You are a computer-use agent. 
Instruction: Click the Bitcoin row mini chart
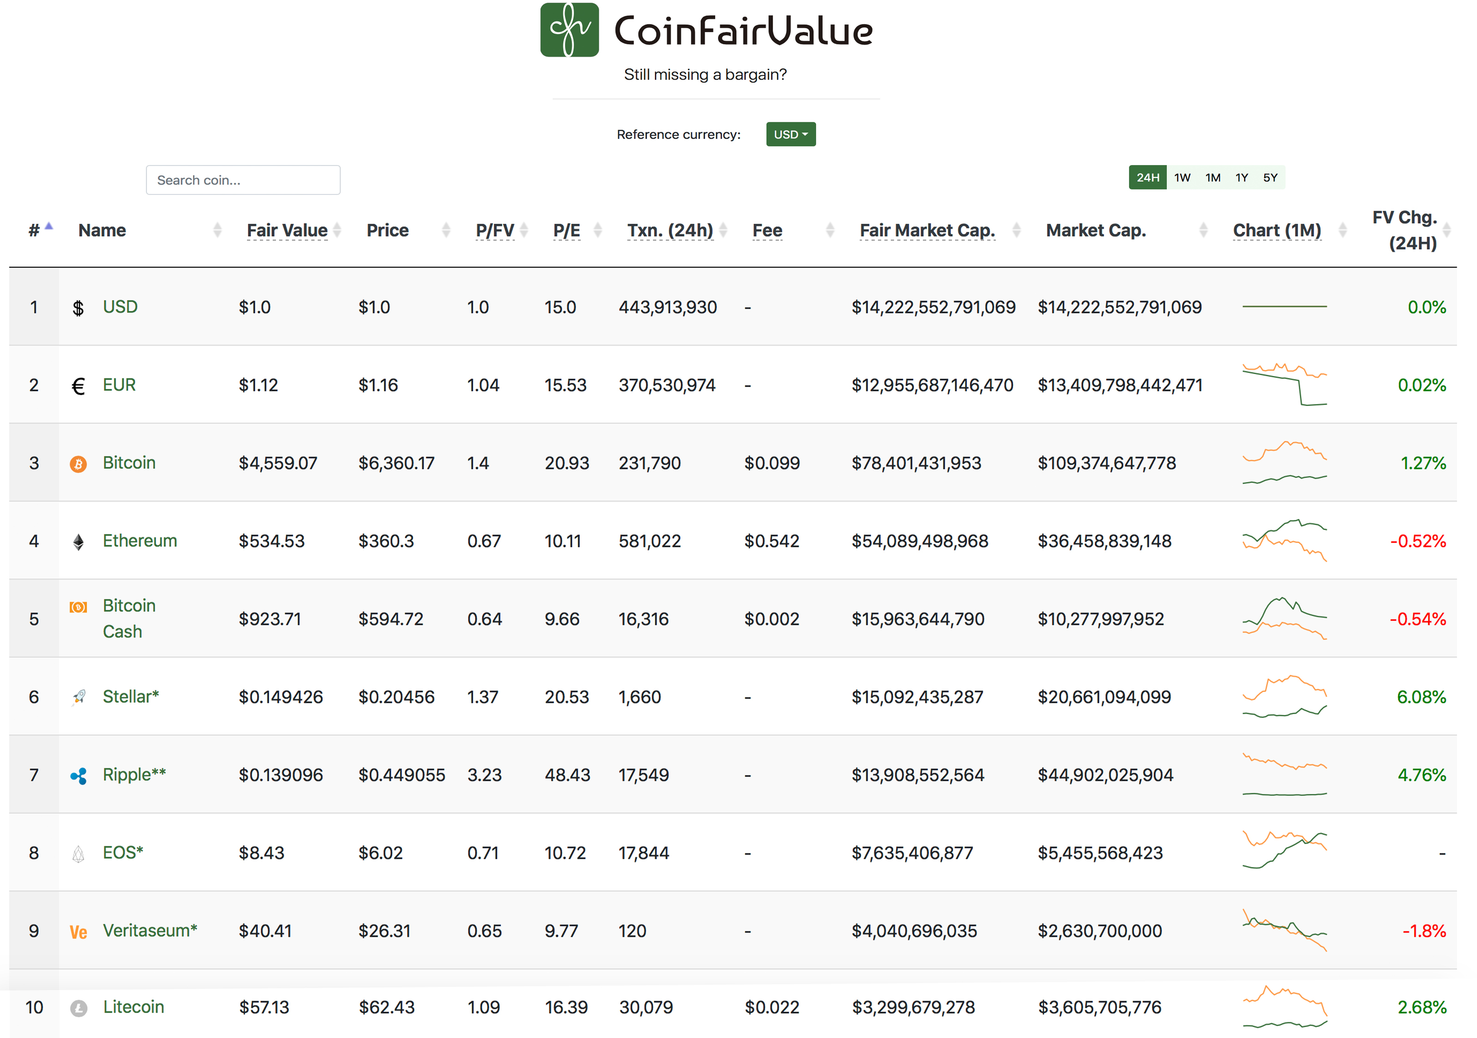pos(1284,462)
